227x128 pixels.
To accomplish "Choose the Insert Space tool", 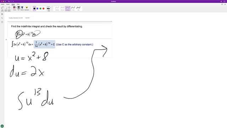I will pos(9,9).
